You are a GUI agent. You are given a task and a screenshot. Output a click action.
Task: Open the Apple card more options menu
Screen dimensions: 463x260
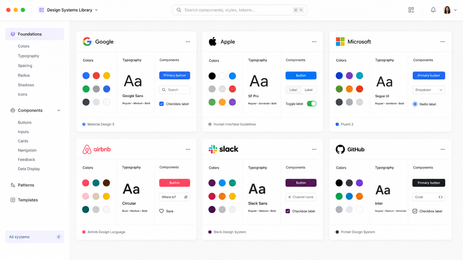click(x=314, y=42)
